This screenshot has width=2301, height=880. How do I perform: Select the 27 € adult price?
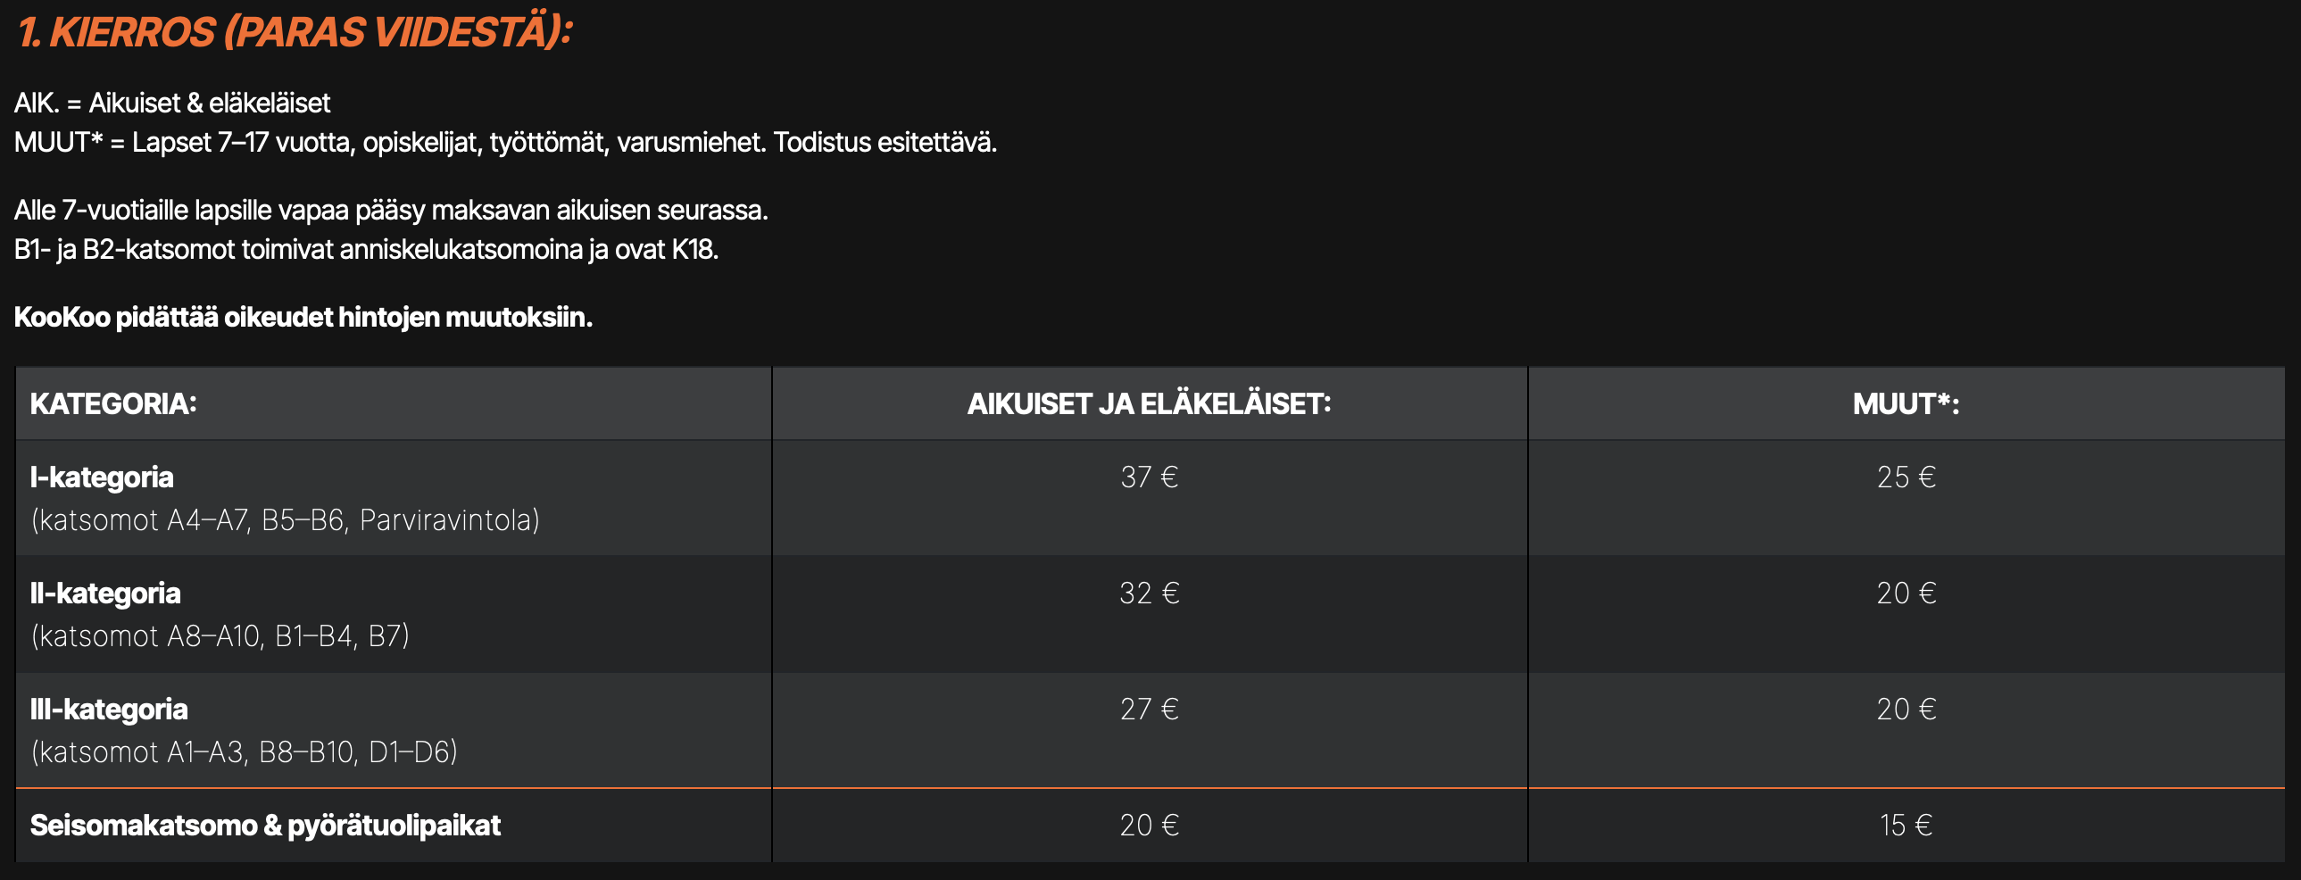click(x=1149, y=710)
